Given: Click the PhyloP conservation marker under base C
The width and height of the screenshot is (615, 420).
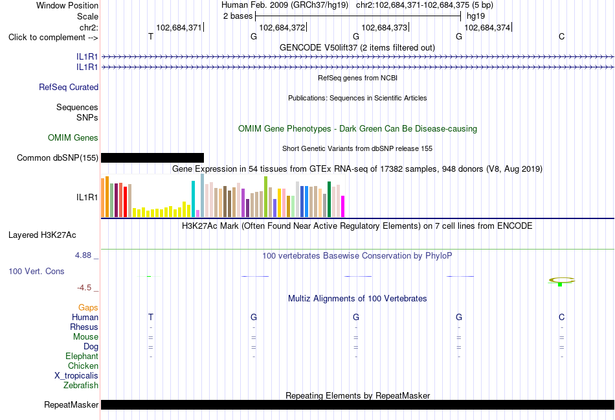Looking at the screenshot, I should pos(561,281).
